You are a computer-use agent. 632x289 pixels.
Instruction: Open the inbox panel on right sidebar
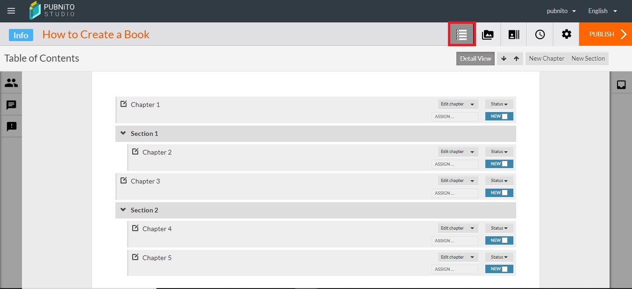[621, 85]
